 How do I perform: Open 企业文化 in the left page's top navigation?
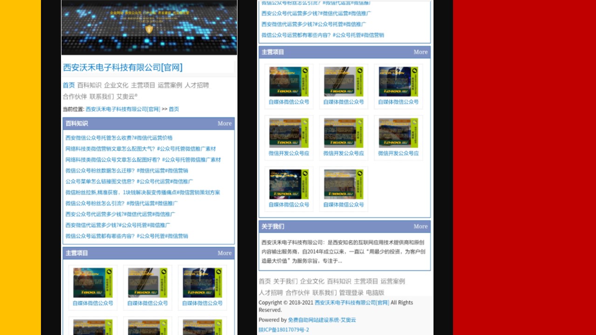pos(116,85)
